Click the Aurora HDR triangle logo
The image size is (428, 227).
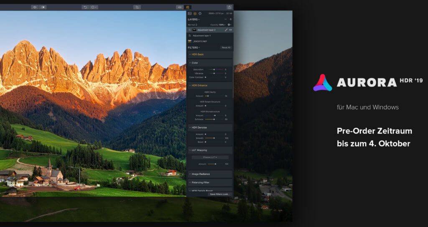click(x=323, y=83)
